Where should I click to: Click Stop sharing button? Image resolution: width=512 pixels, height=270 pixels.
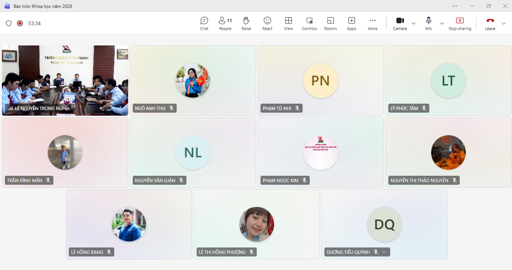(460, 23)
